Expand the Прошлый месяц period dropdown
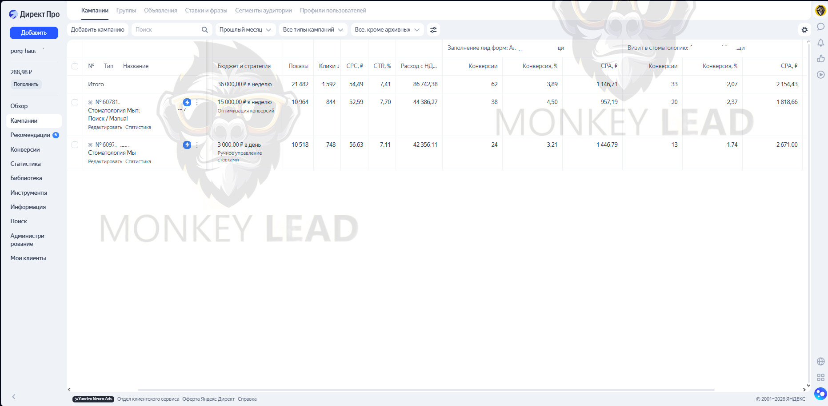 tap(245, 30)
